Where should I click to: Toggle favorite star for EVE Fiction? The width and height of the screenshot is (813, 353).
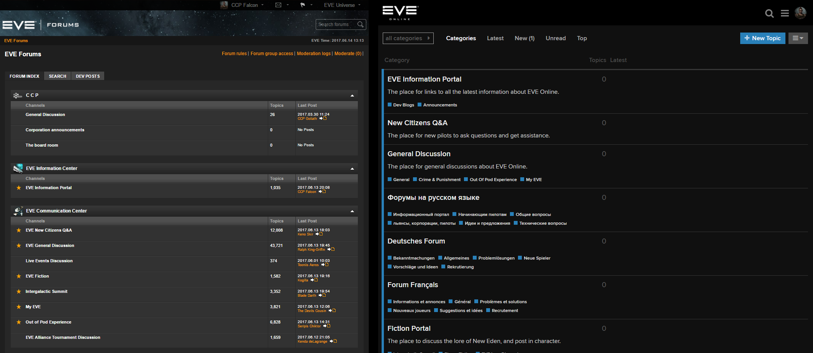(19, 276)
